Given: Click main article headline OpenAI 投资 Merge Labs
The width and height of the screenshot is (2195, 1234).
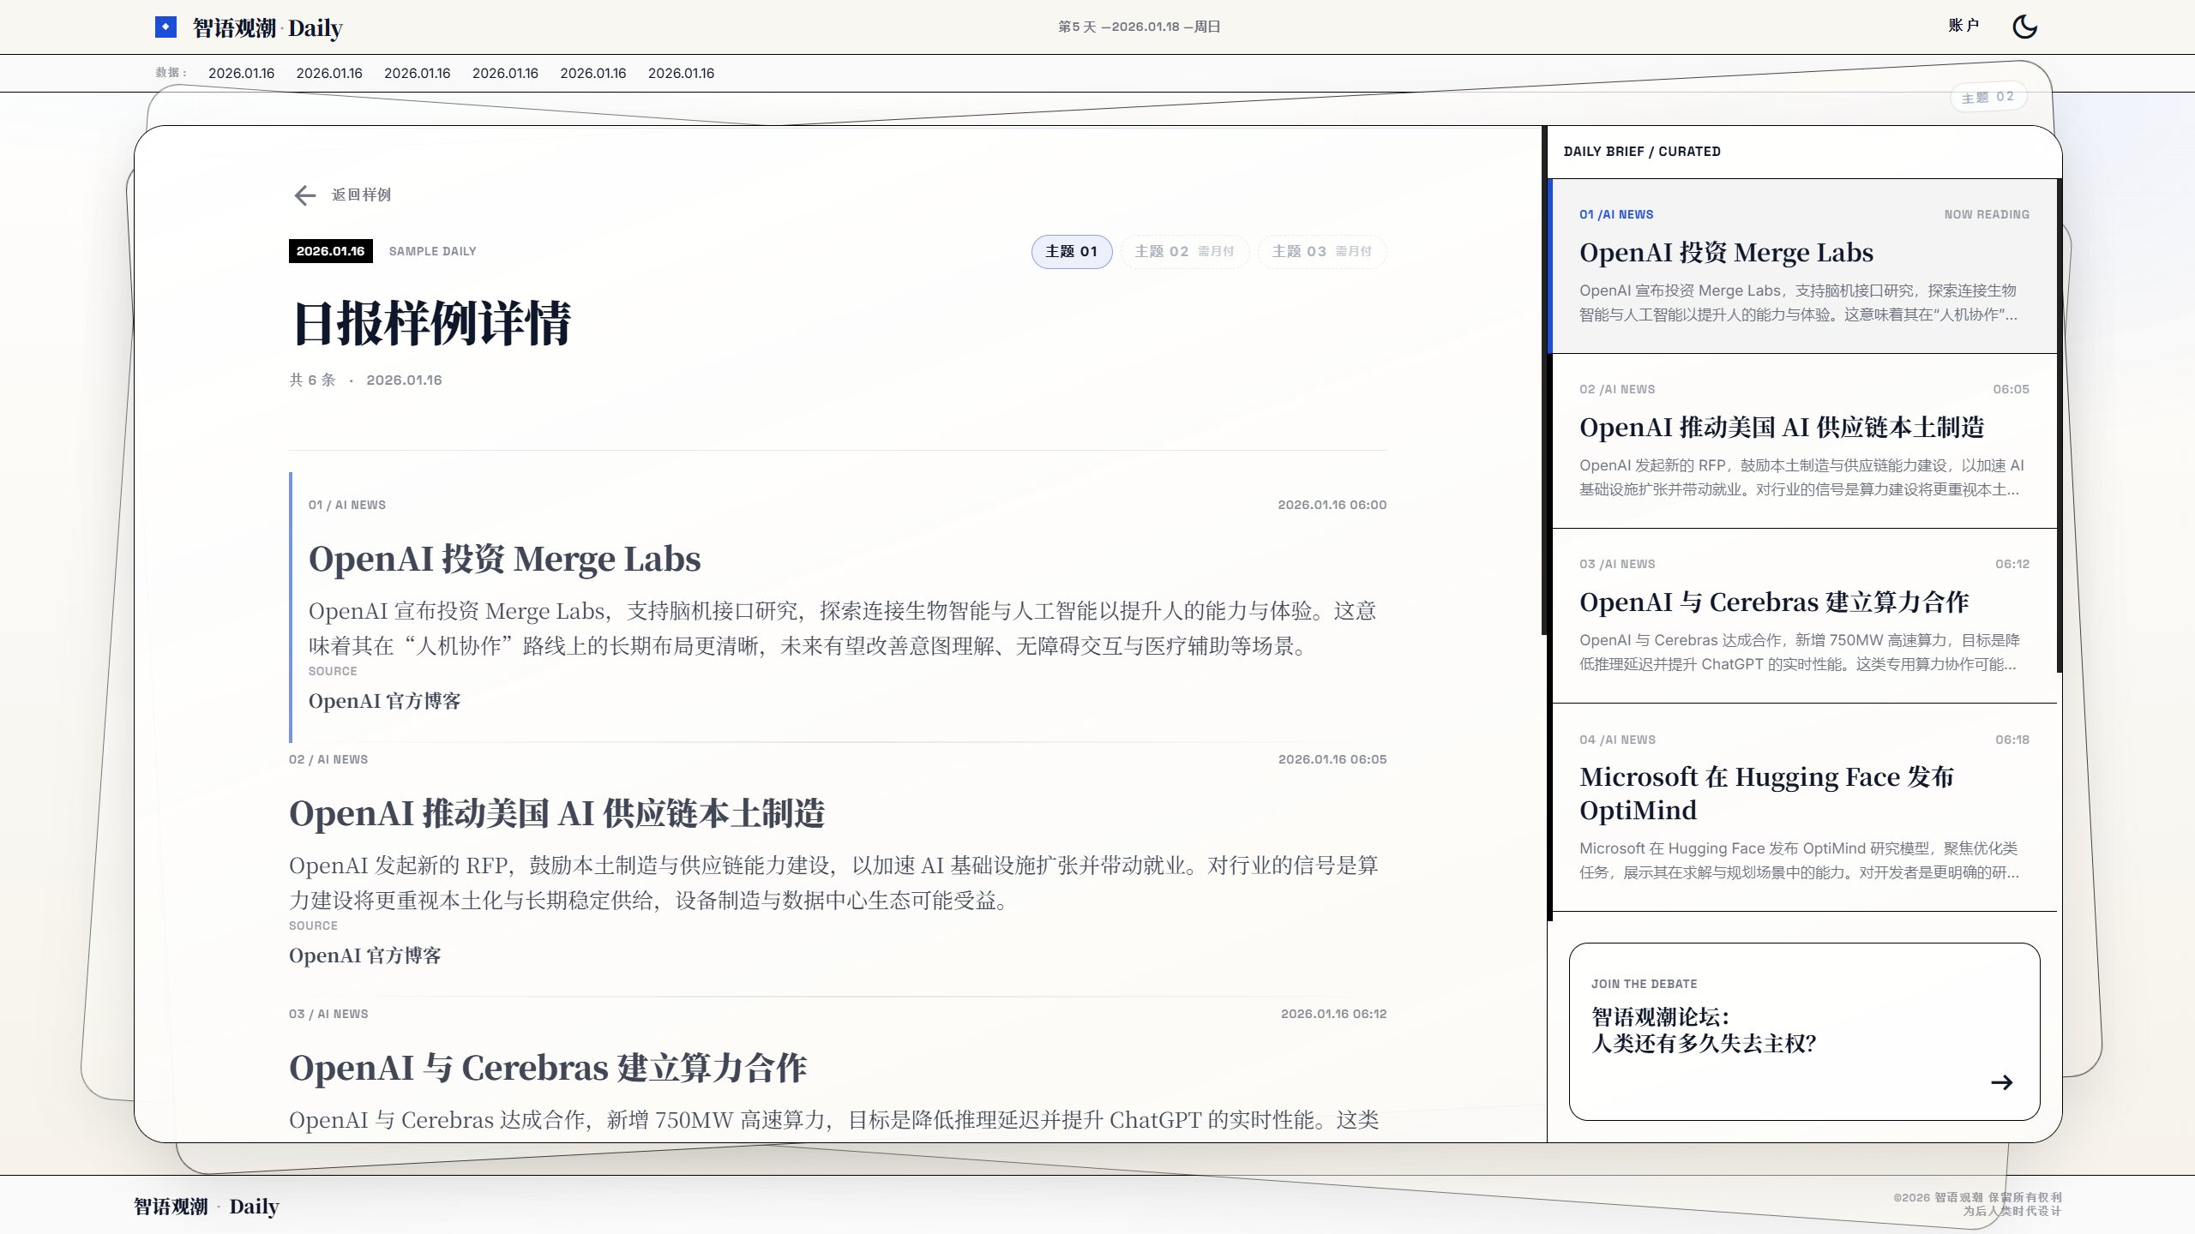Looking at the screenshot, I should (504, 559).
